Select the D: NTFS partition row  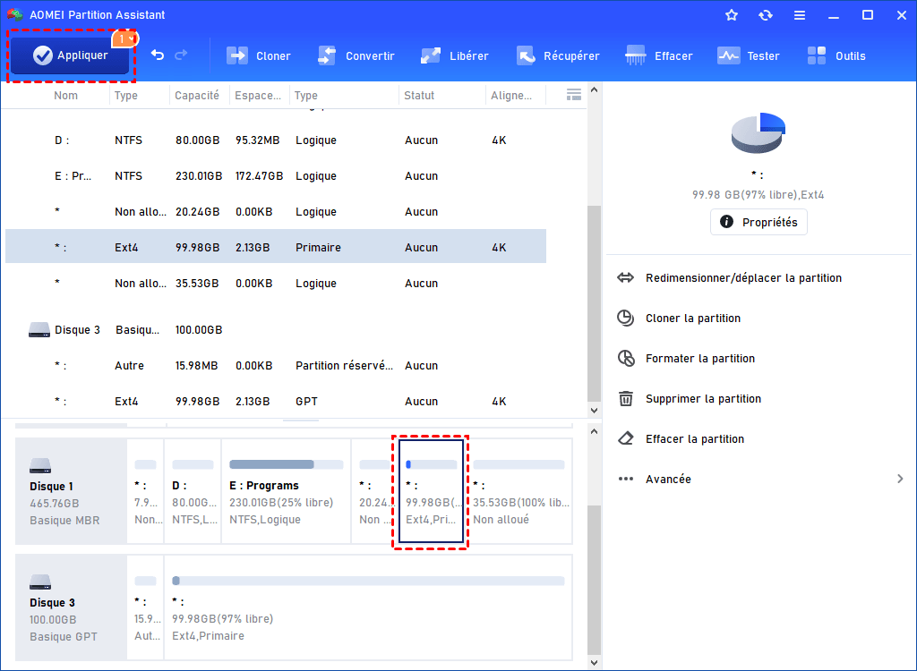click(276, 140)
